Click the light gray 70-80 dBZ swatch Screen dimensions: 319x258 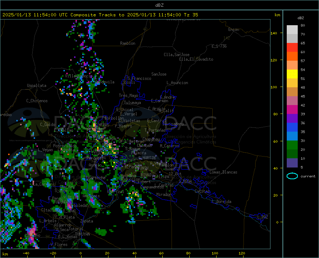pyautogui.click(x=292, y=30)
